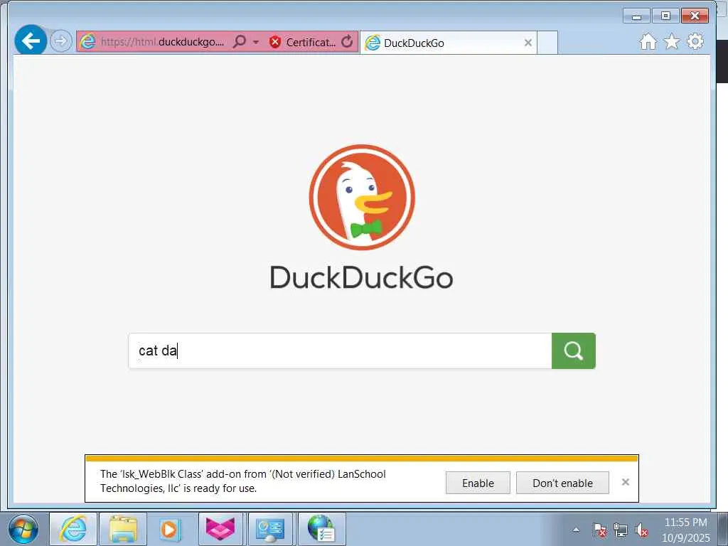Open Action Center flag tray icon
Viewport: 728px width, 546px height.
tap(599, 530)
